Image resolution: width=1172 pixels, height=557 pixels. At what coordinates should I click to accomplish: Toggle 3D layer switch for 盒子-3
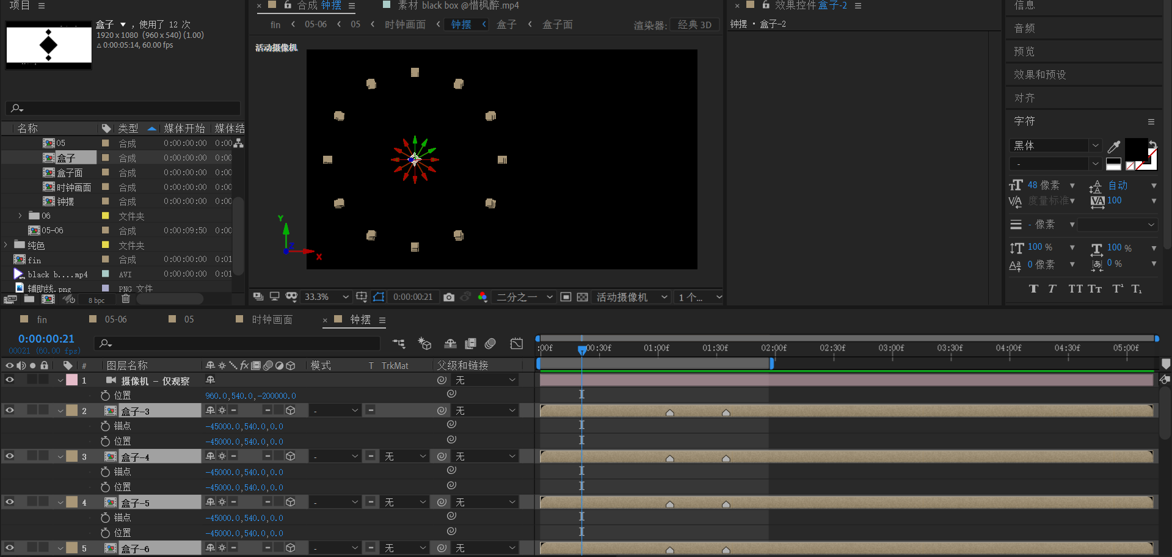291,410
